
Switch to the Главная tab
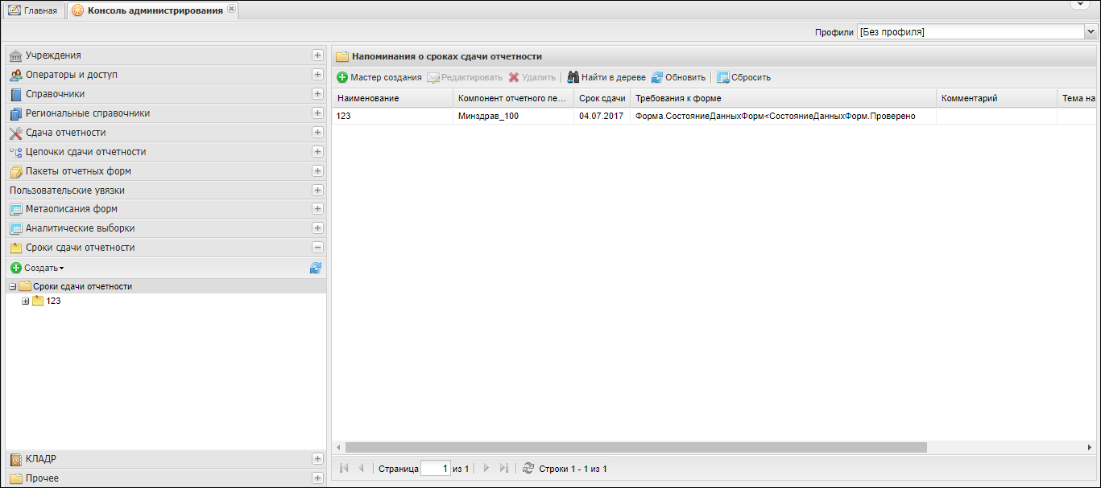click(32, 10)
